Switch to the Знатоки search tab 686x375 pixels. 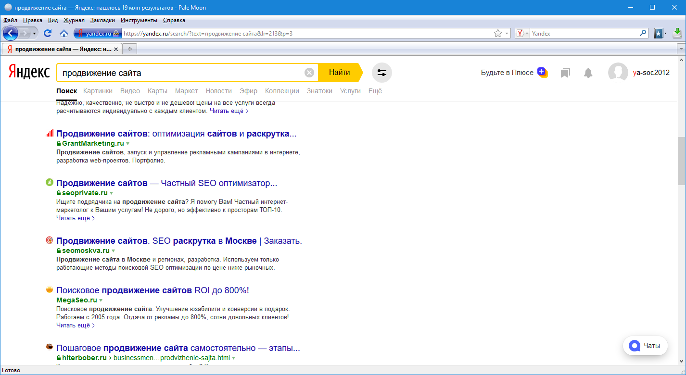pos(319,91)
